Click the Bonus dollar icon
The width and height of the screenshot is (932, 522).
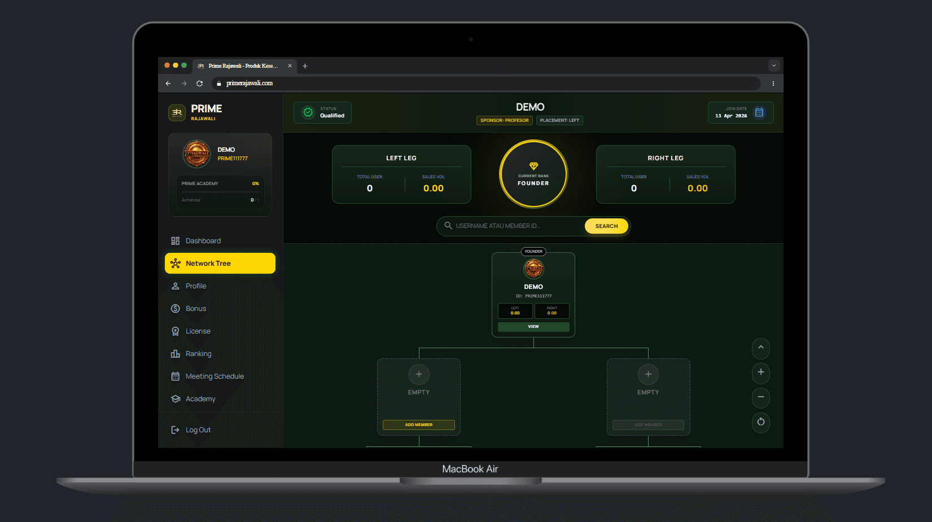pos(176,309)
